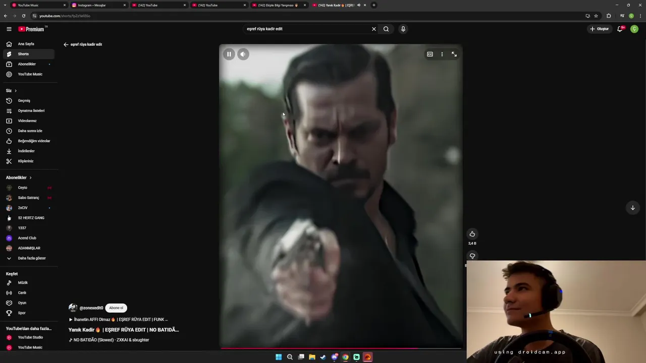Viewport: 646px width, 363px height.
Task: Open the account avatar menu
Action: pos(634,29)
